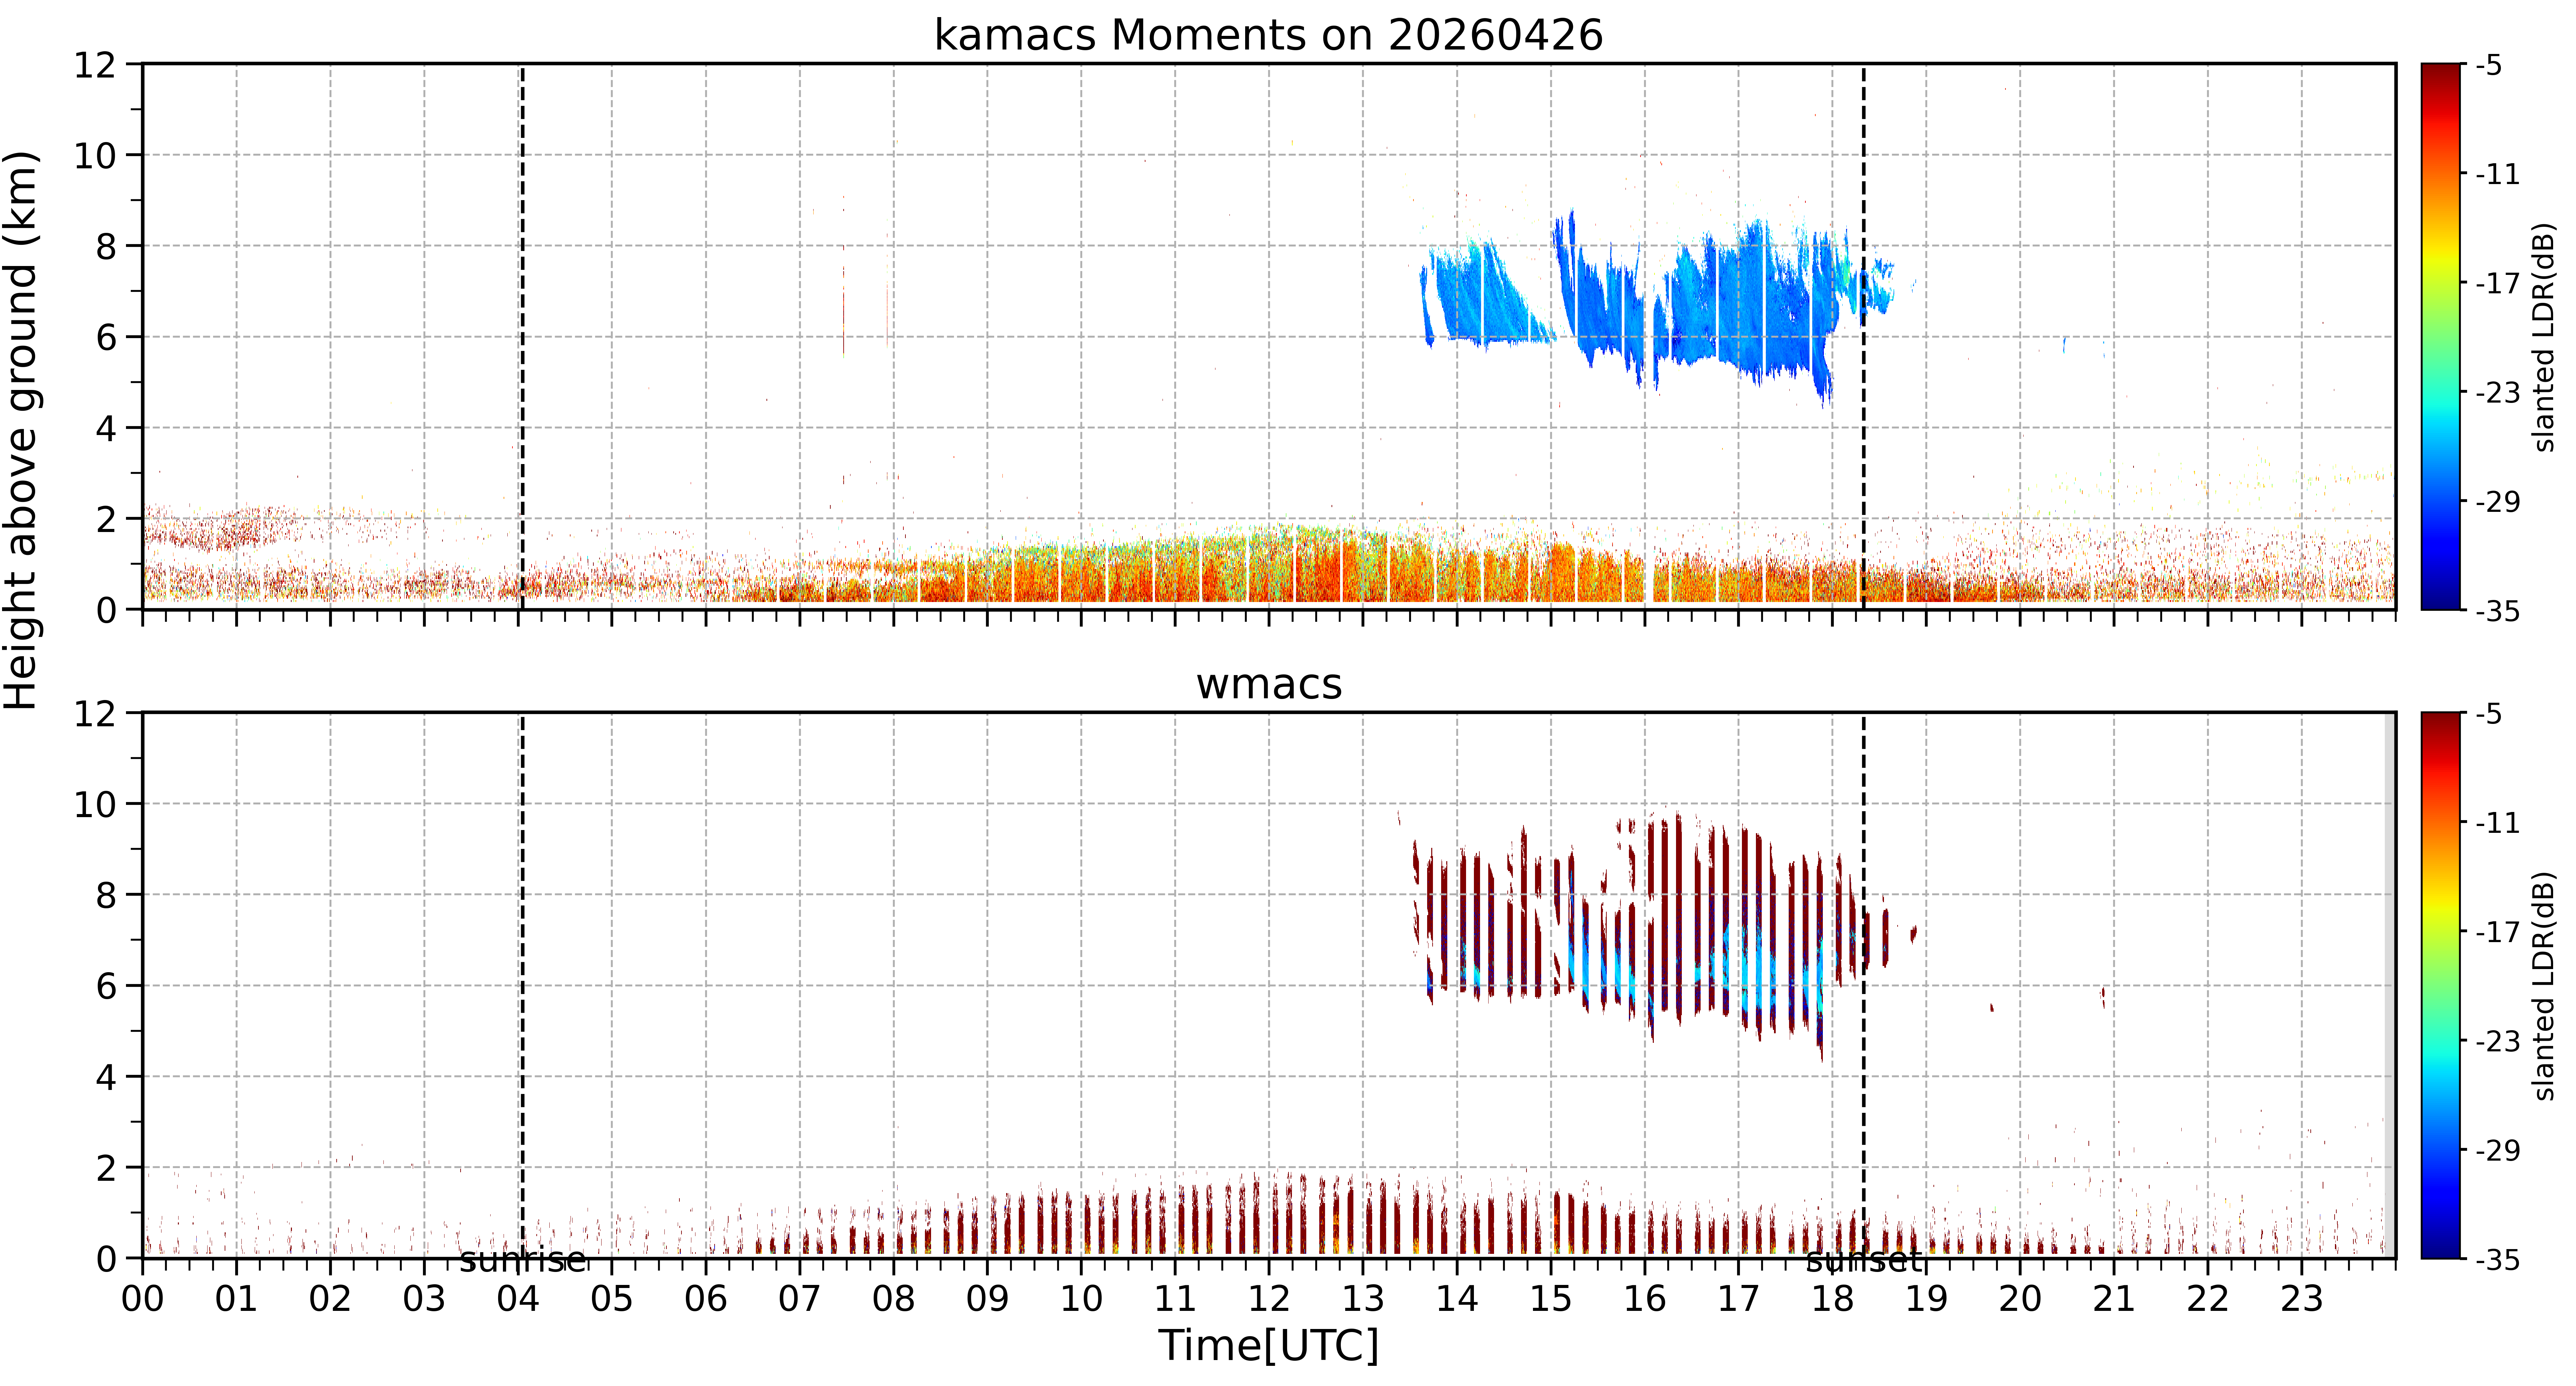Click the Height above ground (km) label
The height and width of the screenshot is (1386, 2576).
(x=22, y=430)
